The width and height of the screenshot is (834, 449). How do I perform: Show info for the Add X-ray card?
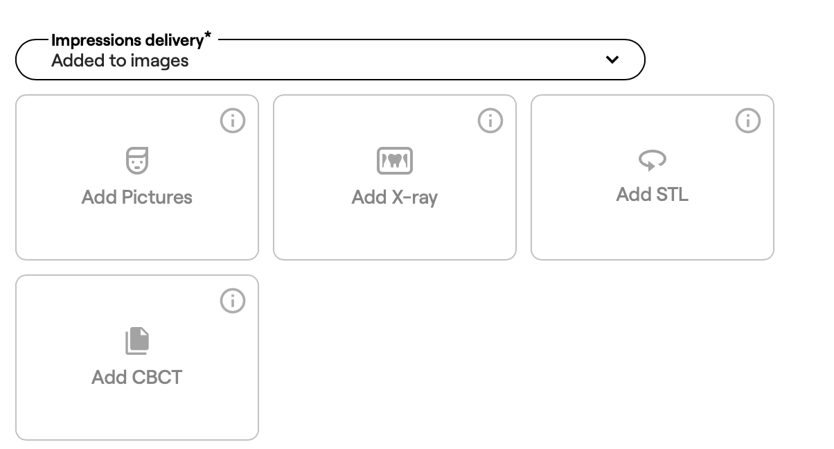point(490,121)
